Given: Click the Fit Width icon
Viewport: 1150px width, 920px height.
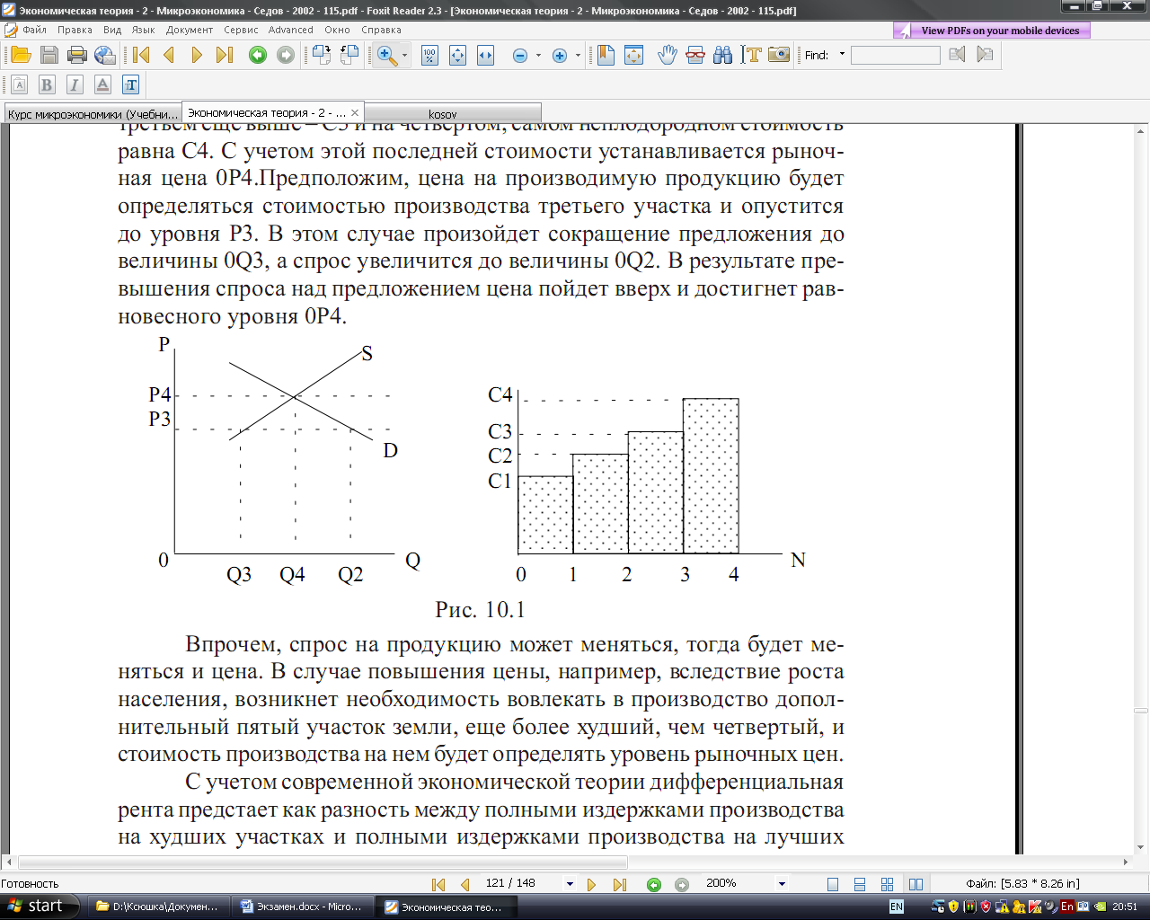Looking at the screenshot, I should [x=485, y=55].
